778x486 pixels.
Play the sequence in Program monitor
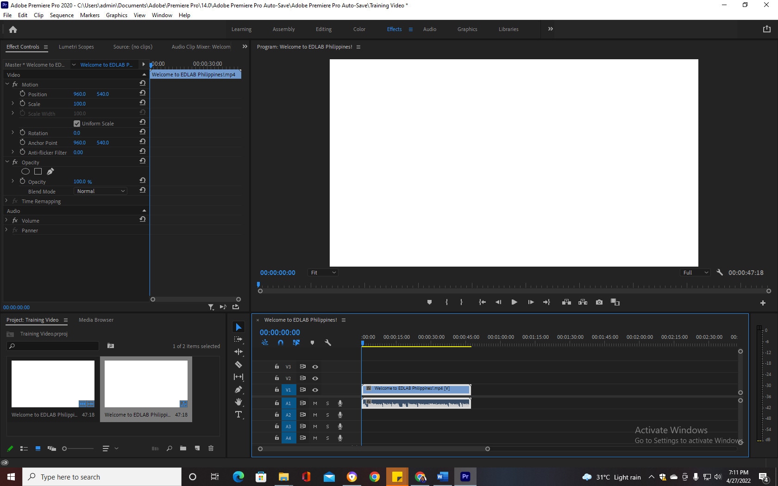514,302
